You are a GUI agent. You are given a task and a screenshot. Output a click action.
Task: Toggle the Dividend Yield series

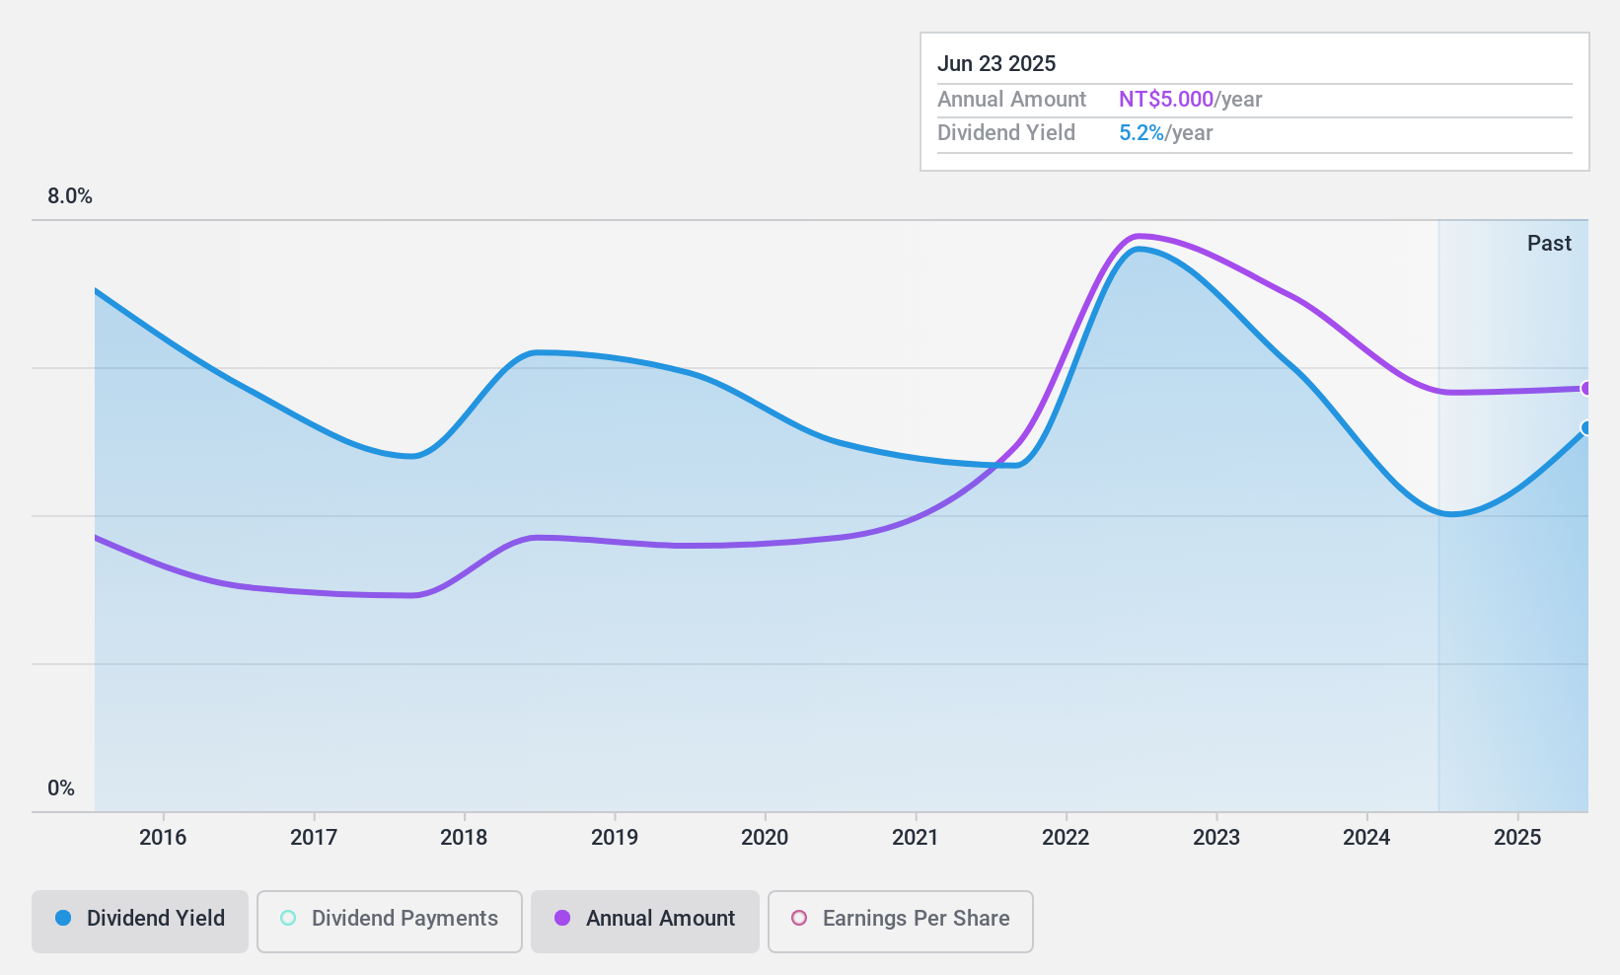point(140,922)
